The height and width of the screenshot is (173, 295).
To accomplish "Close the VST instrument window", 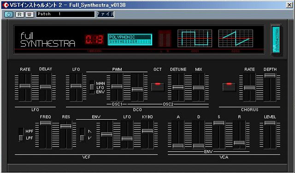I will click(x=289, y=5).
